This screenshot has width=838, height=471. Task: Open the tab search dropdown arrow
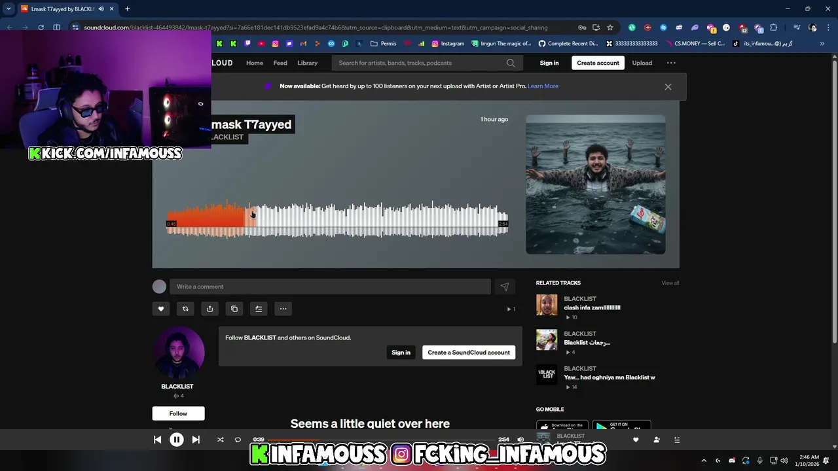(9, 9)
